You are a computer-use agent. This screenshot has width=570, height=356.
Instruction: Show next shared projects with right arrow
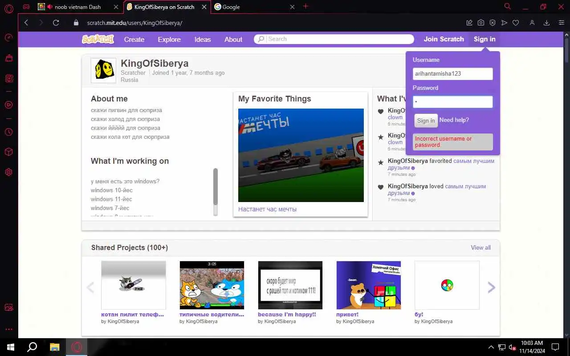(x=492, y=287)
